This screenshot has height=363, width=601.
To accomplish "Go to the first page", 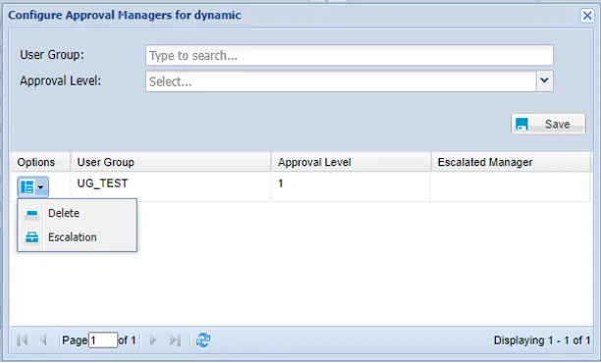I will point(23,340).
